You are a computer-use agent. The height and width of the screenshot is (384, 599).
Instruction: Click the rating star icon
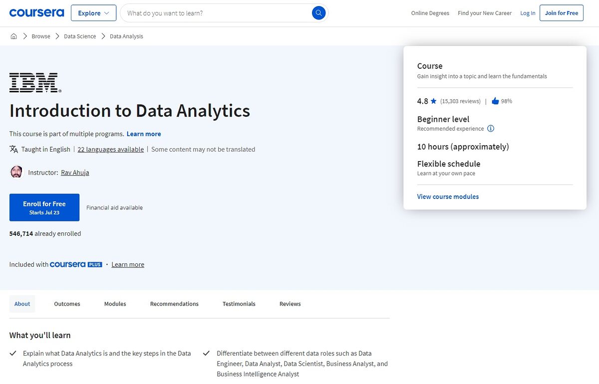click(433, 101)
